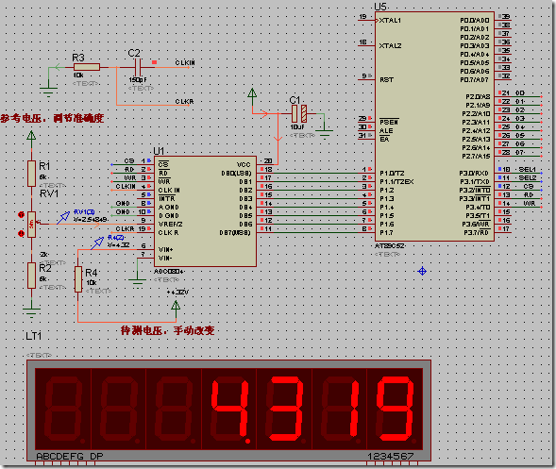Screen dimensions: 556x469
Task: Click the DB0(LSB) pin label on U1
Action: point(236,174)
